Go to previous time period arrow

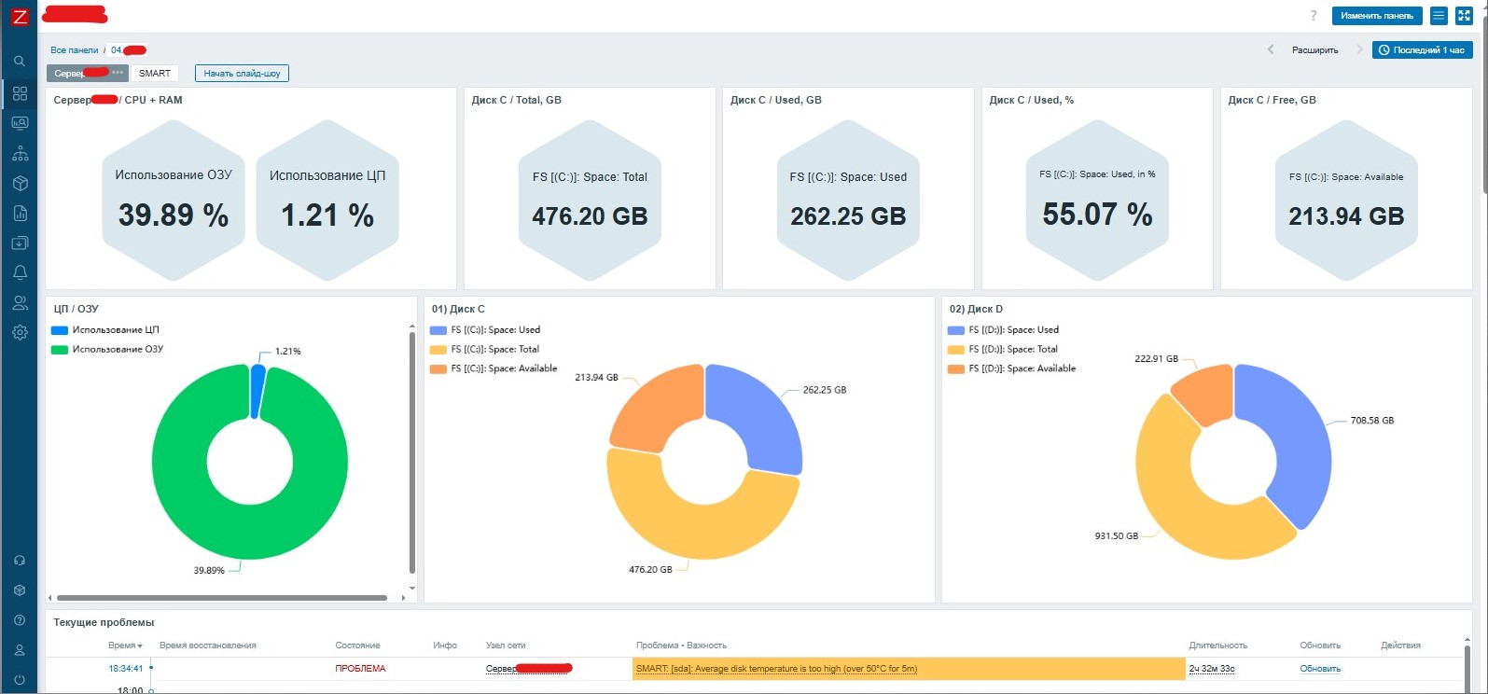pos(1271,50)
